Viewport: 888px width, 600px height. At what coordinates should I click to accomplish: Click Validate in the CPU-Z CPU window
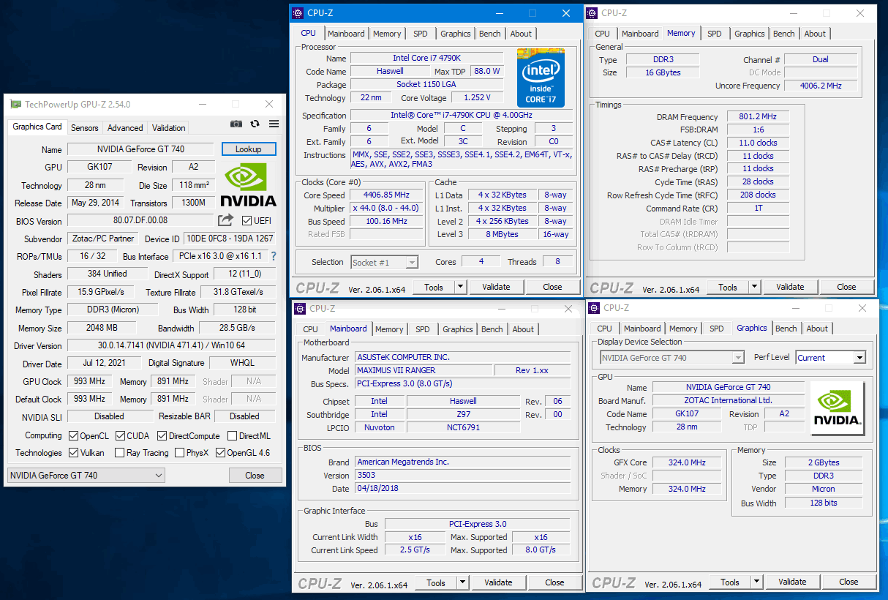pyautogui.click(x=497, y=288)
